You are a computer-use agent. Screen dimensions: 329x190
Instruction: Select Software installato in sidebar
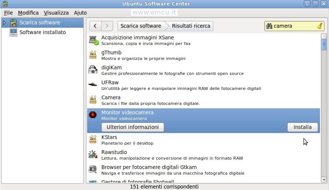[42, 32]
